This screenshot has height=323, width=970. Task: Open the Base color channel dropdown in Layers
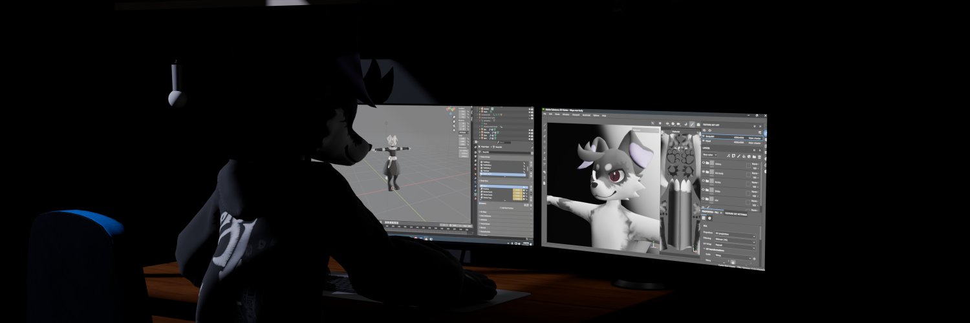pyautogui.click(x=710, y=155)
